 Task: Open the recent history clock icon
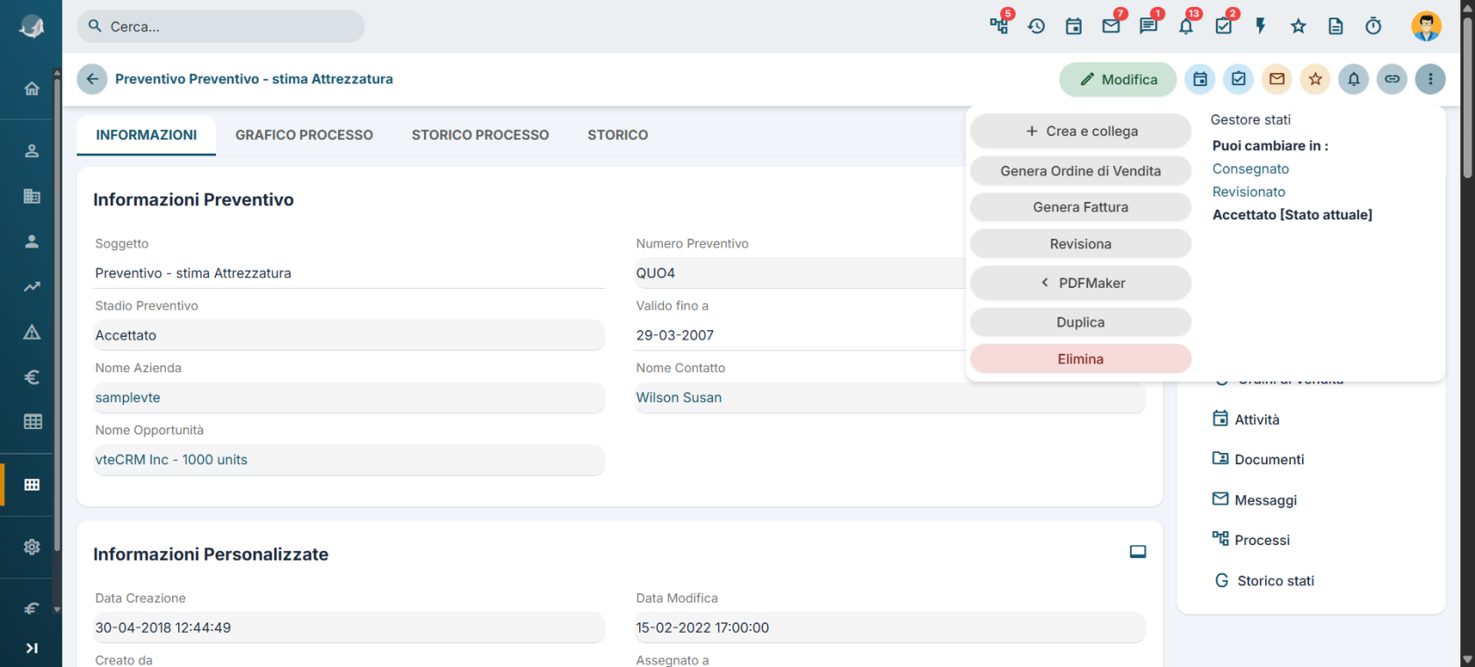[x=1037, y=26]
